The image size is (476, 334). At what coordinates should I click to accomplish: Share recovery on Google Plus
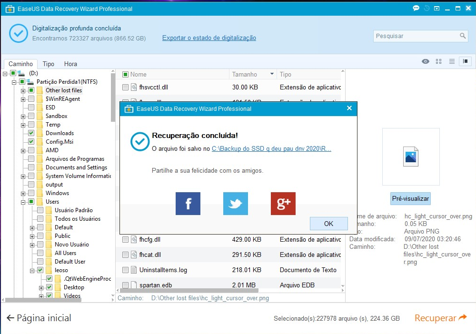coord(283,204)
